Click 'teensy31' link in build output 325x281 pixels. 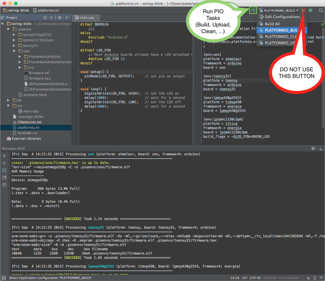96,228
